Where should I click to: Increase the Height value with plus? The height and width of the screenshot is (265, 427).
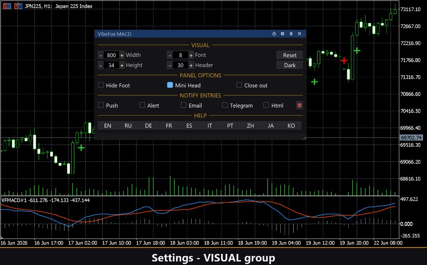click(122, 65)
